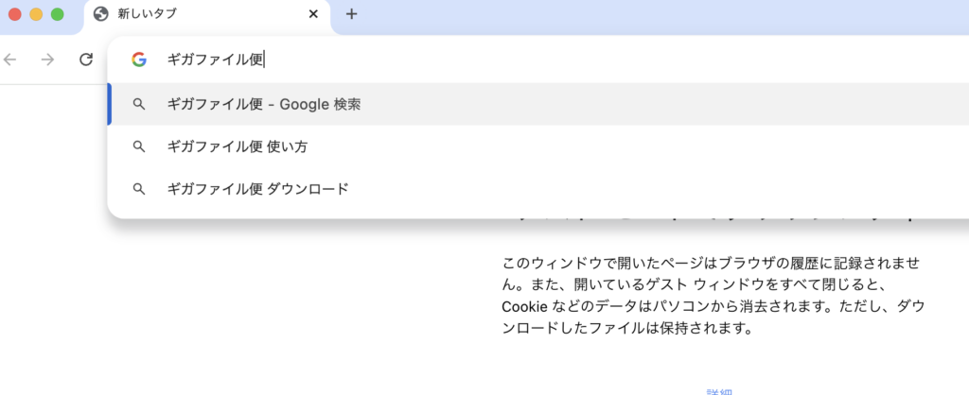Choose the ギガファイル便 使い方 suggestion

point(538,146)
